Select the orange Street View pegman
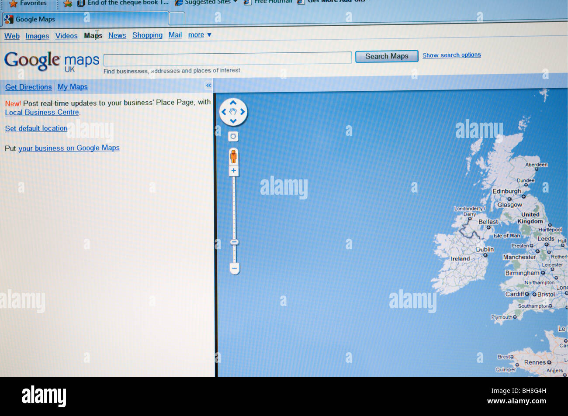Screen dimensions: 568x416 [x=233, y=156]
